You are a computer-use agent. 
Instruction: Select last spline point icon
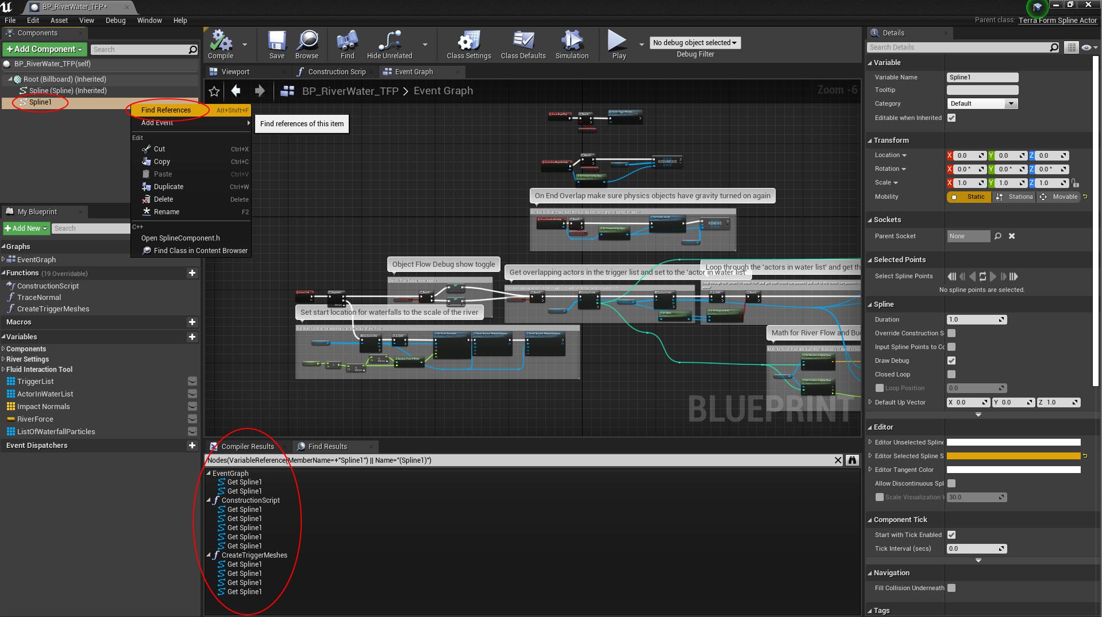pyautogui.click(x=1013, y=277)
